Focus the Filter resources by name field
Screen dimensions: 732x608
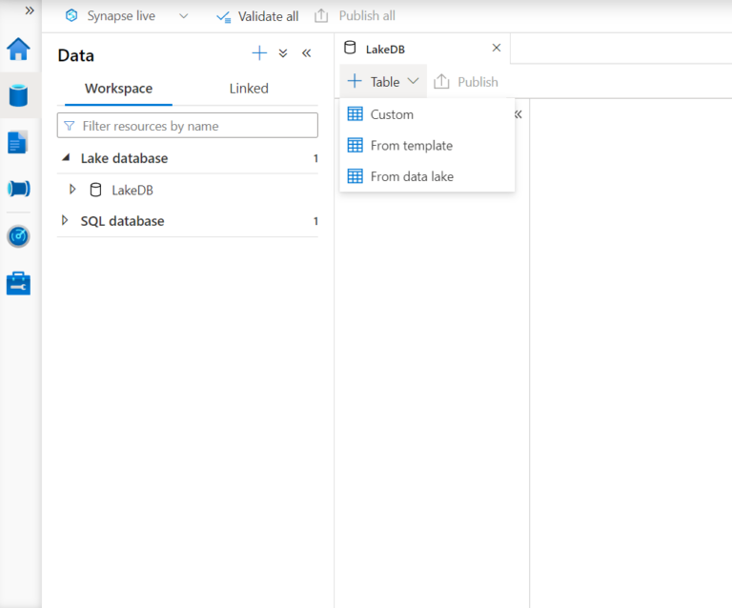pyautogui.click(x=188, y=126)
